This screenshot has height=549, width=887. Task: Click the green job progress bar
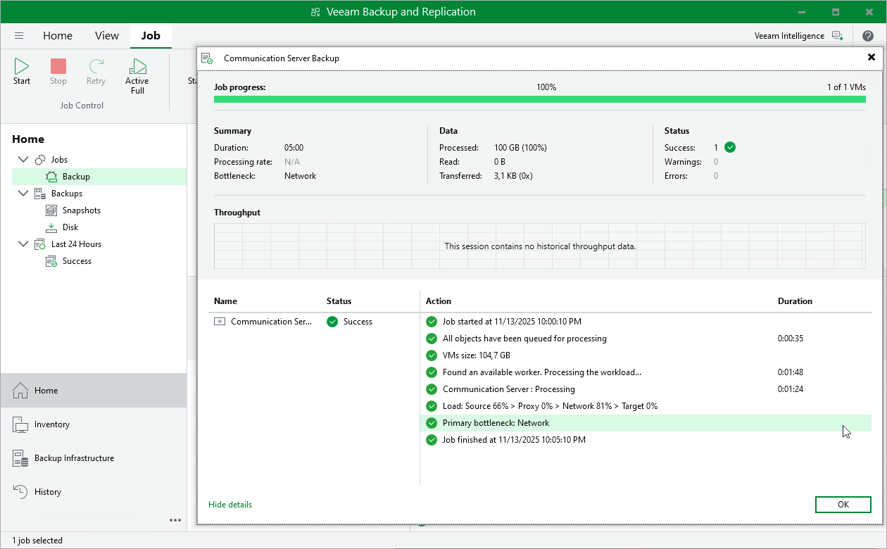pos(539,99)
